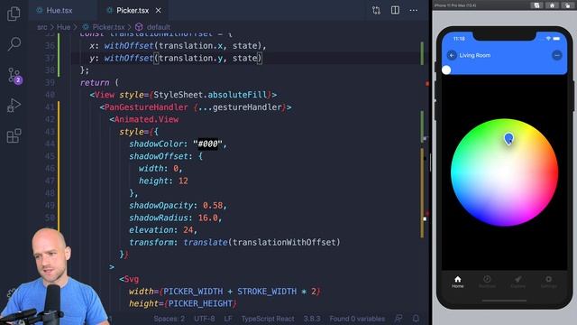Click the Hue folder breadcrumb

tap(63, 27)
